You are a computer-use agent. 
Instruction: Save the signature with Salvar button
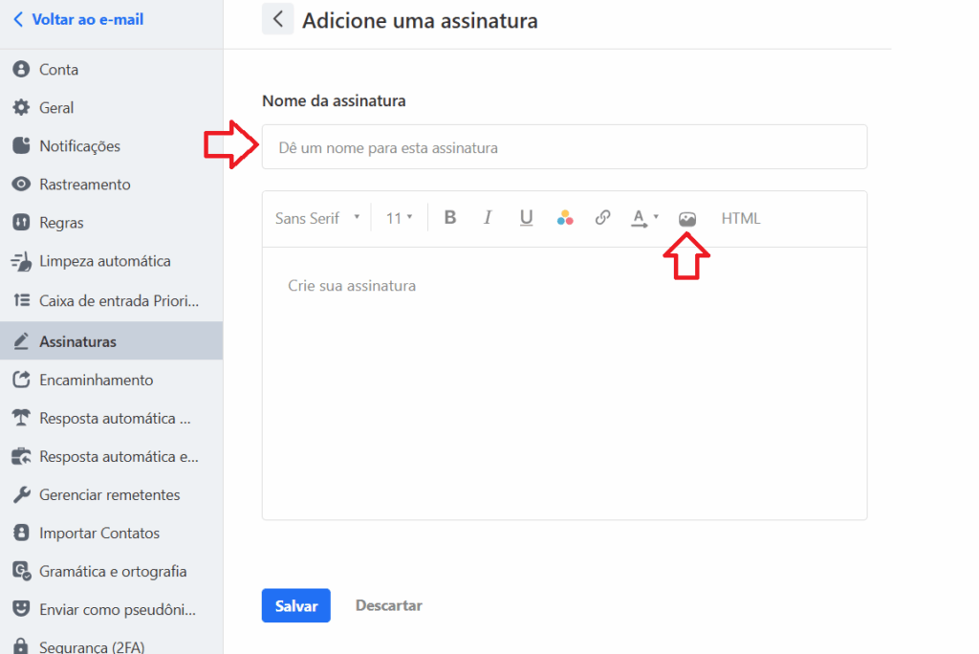click(295, 605)
